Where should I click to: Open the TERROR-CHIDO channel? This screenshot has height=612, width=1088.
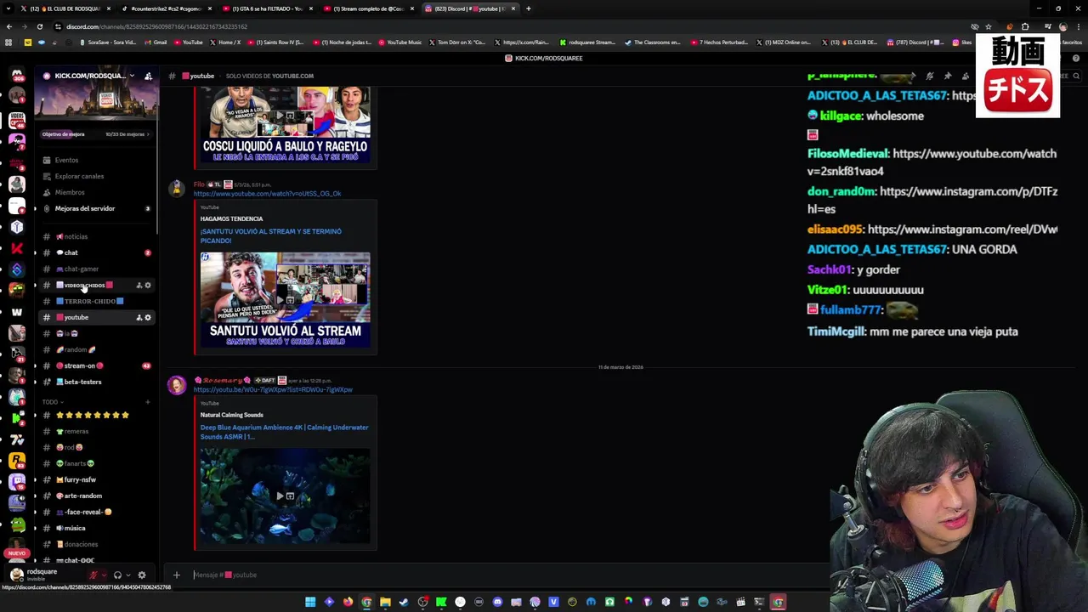(x=95, y=301)
